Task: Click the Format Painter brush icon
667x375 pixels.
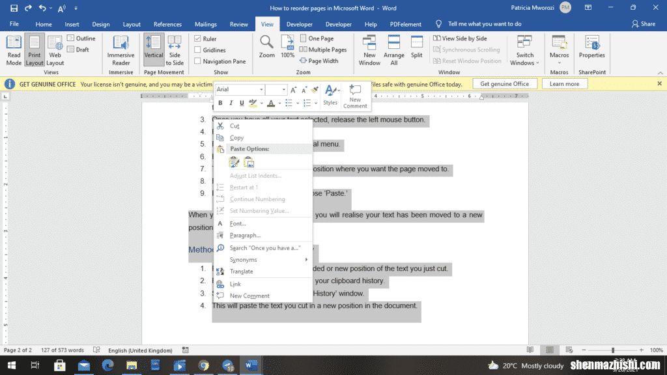Action: click(x=315, y=90)
